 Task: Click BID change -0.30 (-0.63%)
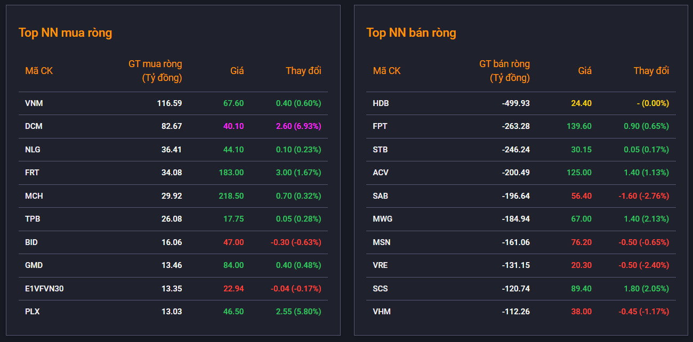[x=296, y=242]
